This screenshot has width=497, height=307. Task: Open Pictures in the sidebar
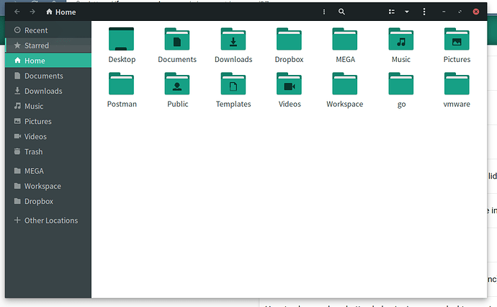tap(48, 122)
